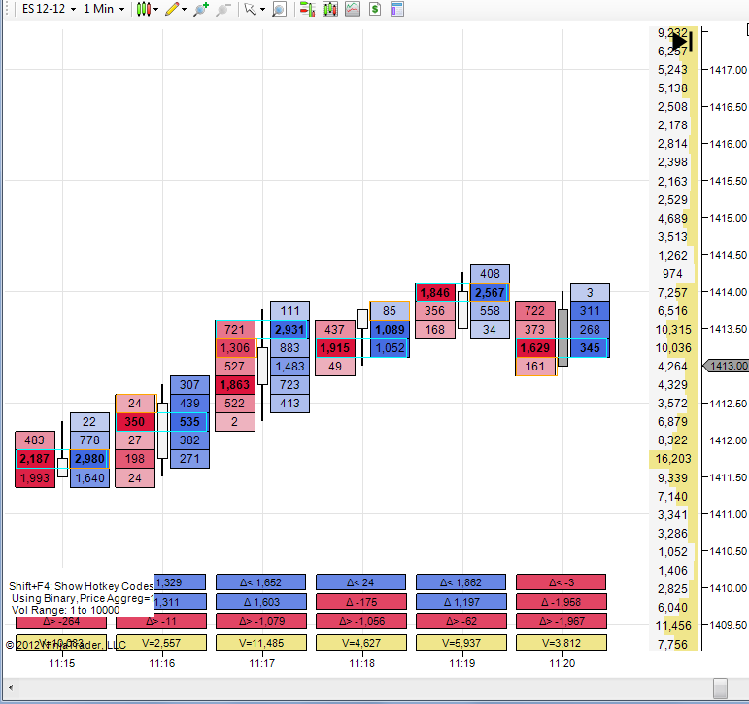
Task: Click the 1,846 bid volume cell
Action: click(435, 293)
